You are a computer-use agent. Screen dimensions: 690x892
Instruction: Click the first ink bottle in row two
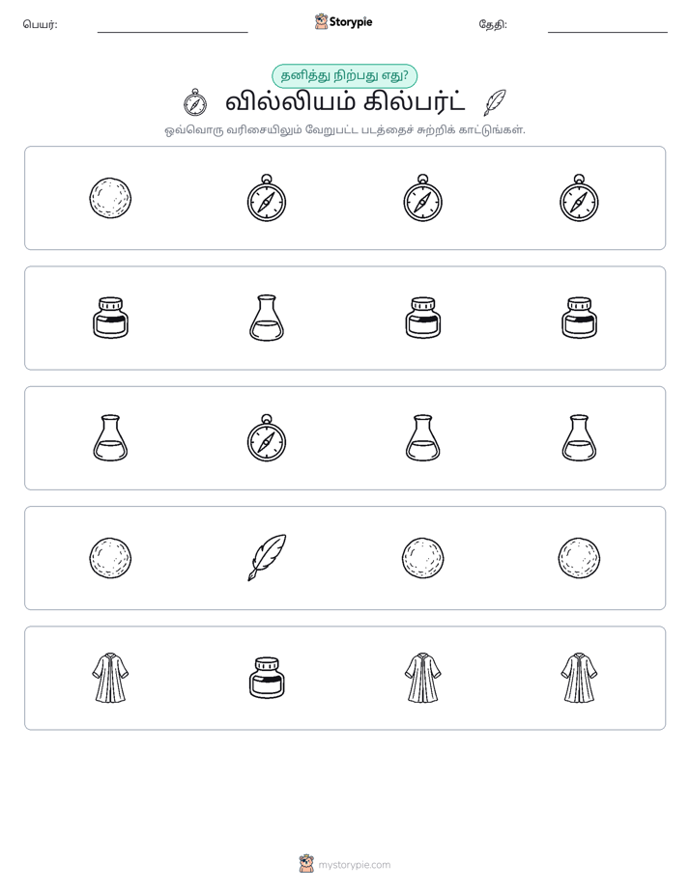110,318
